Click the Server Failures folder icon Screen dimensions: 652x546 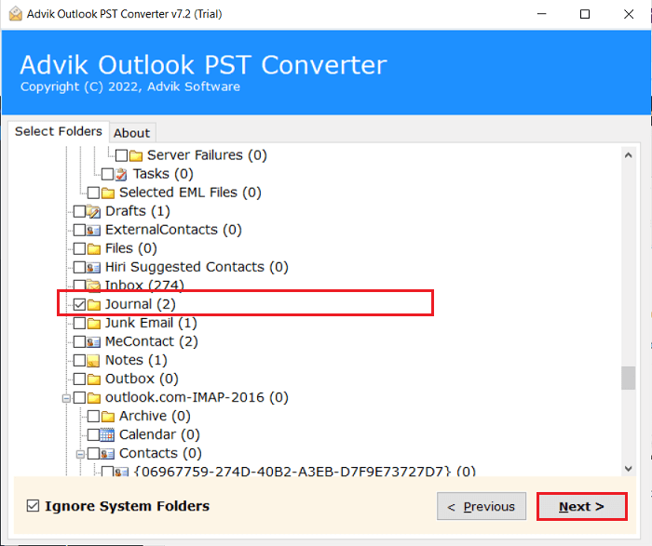(x=136, y=155)
